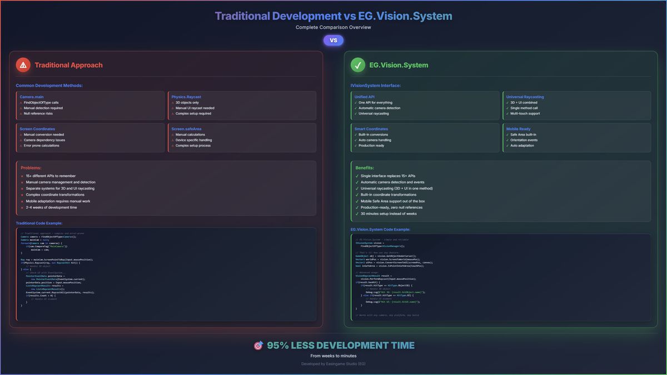Screen dimensions: 667x375
Task: Click checkmark beside Orientation events
Action: pos(508,140)
